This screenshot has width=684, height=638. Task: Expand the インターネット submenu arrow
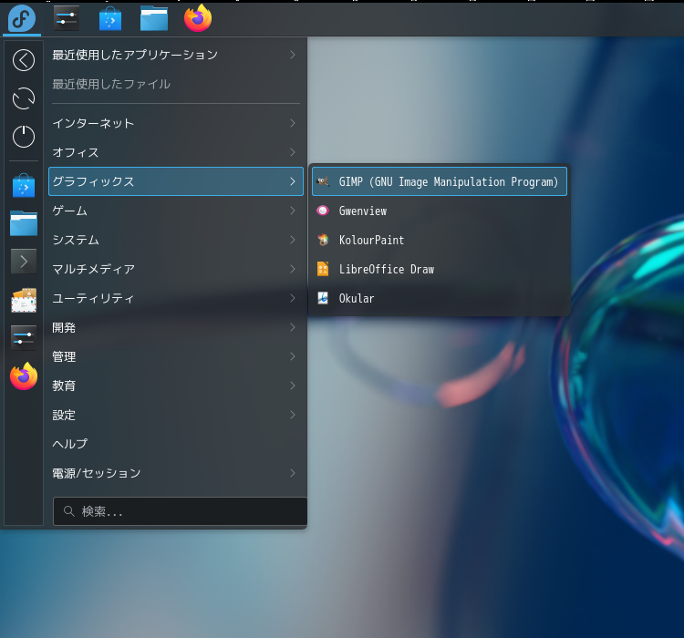[x=293, y=123]
